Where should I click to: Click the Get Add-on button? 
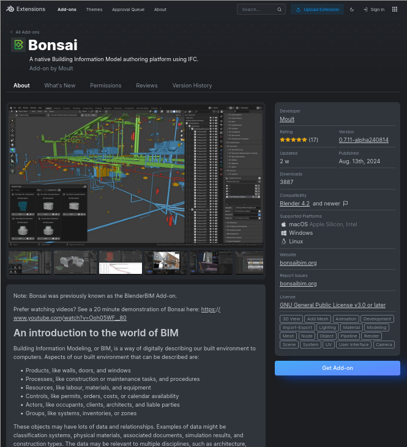click(x=337, y=368)
